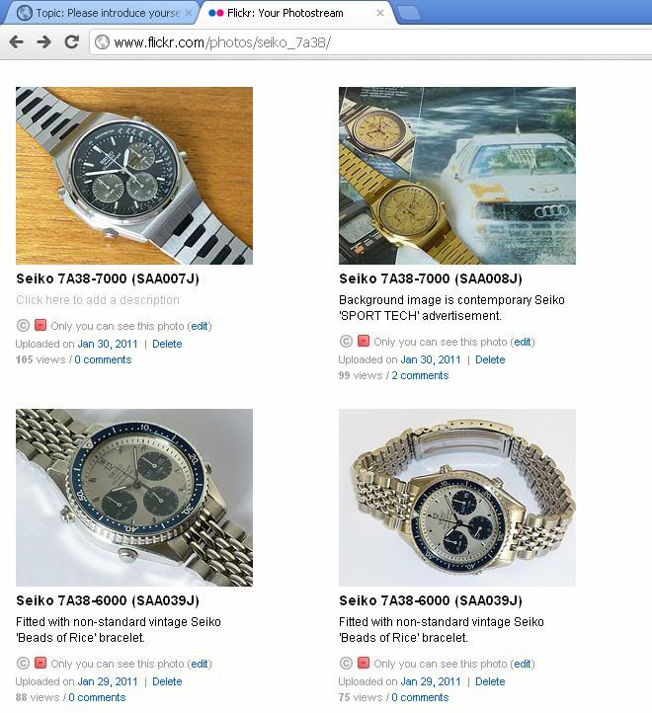This screenshot has height=713, width=652.
Task: Click the red privacy icon under the SAA007J photo
Action: coord(41,325)
